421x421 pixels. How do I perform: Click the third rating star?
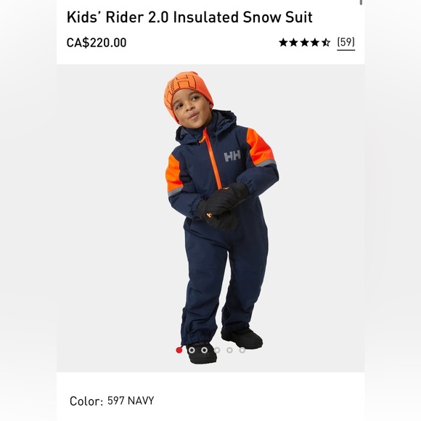click(x=304, y=42)
